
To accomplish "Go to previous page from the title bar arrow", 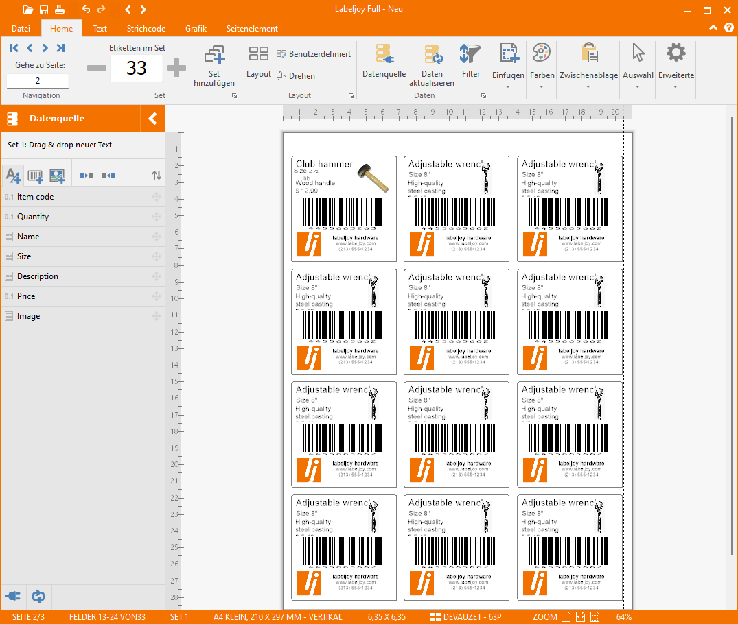I will (x=128, y=10).
